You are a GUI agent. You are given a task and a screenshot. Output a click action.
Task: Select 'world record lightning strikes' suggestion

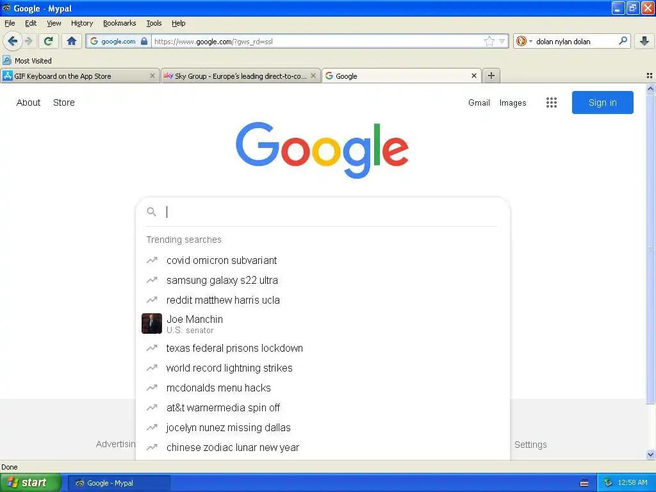(323, 368)
